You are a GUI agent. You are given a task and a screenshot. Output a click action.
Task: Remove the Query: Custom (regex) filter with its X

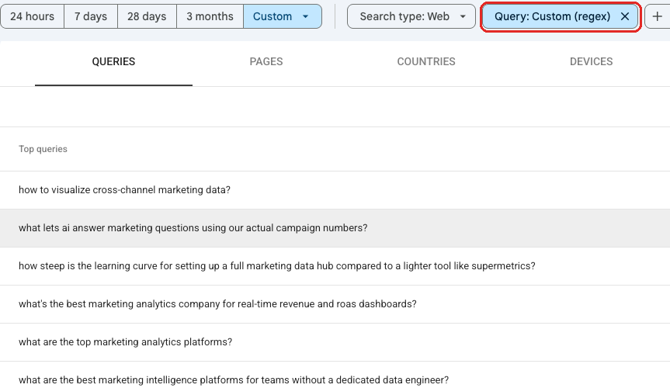625,16
